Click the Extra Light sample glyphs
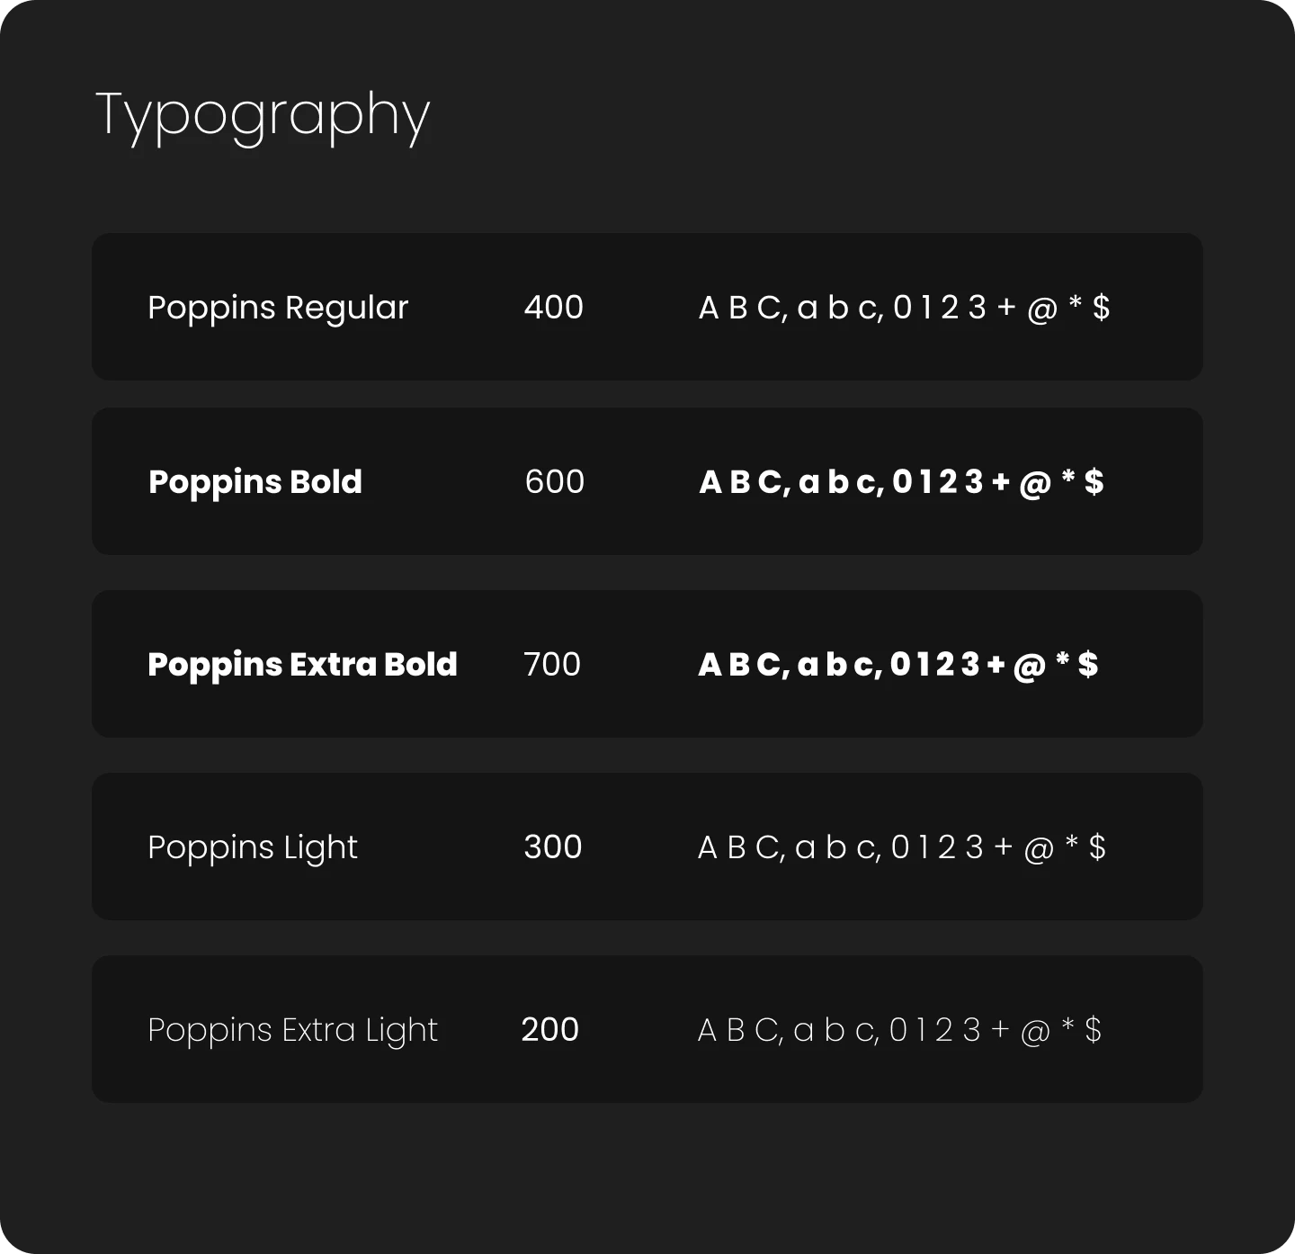Screen dimensions: 1295x1254 click(x=899, y=1030)
